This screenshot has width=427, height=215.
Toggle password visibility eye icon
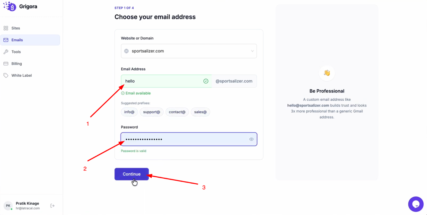pyautogui.click(x=251, y=139)
